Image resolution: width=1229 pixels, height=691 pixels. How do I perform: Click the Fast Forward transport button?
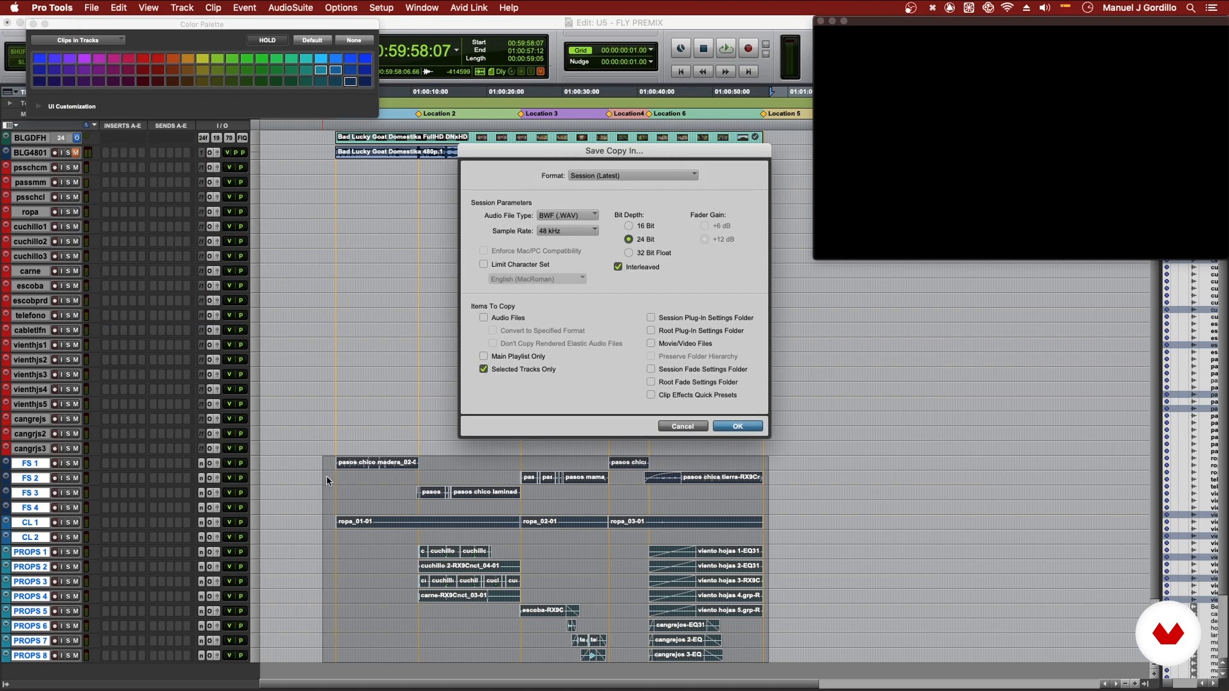point(725,72)
